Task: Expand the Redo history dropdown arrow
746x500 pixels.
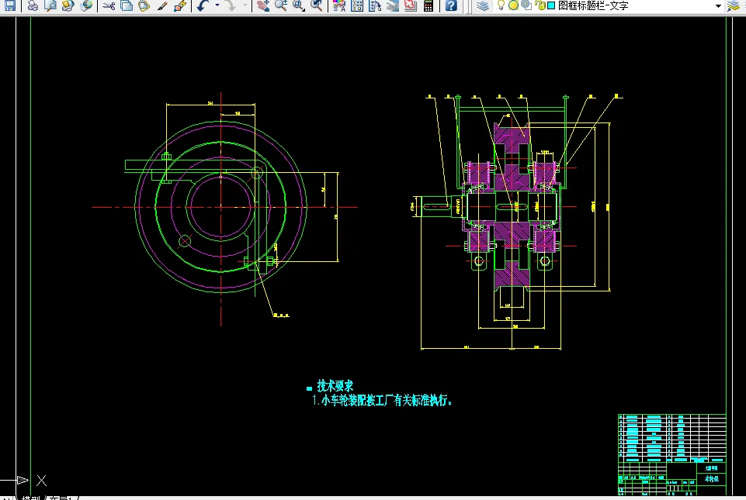Action: pyautogui.click(x=245, y=5)
